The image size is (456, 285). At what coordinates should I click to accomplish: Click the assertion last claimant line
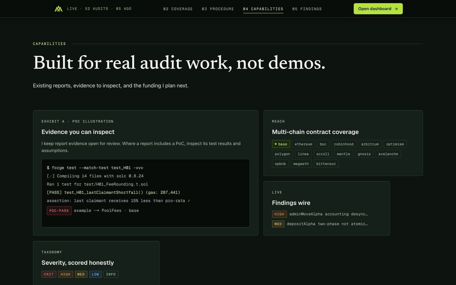tap(118, 201)
